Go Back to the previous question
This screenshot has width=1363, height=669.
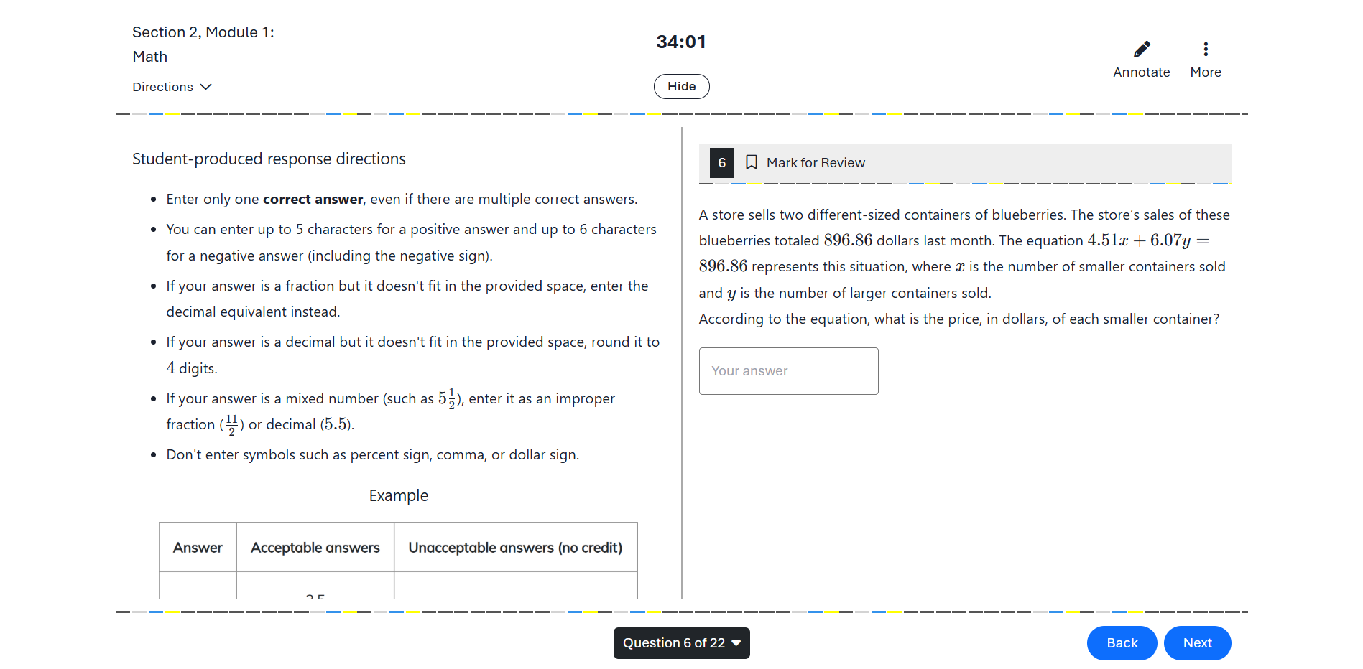[x=1122, y=643]
